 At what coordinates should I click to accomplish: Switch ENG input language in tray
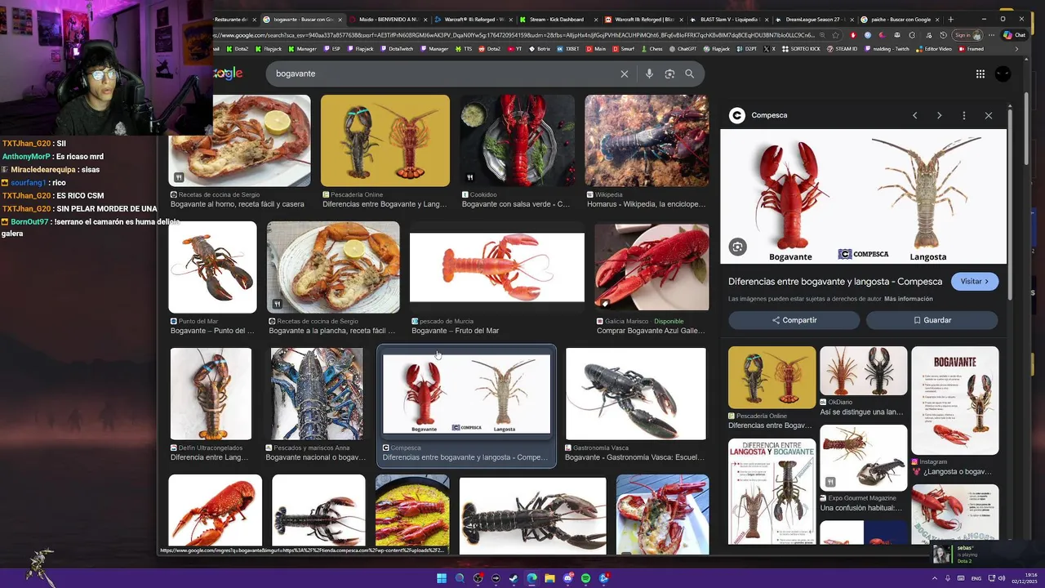[x=976, y=578]
